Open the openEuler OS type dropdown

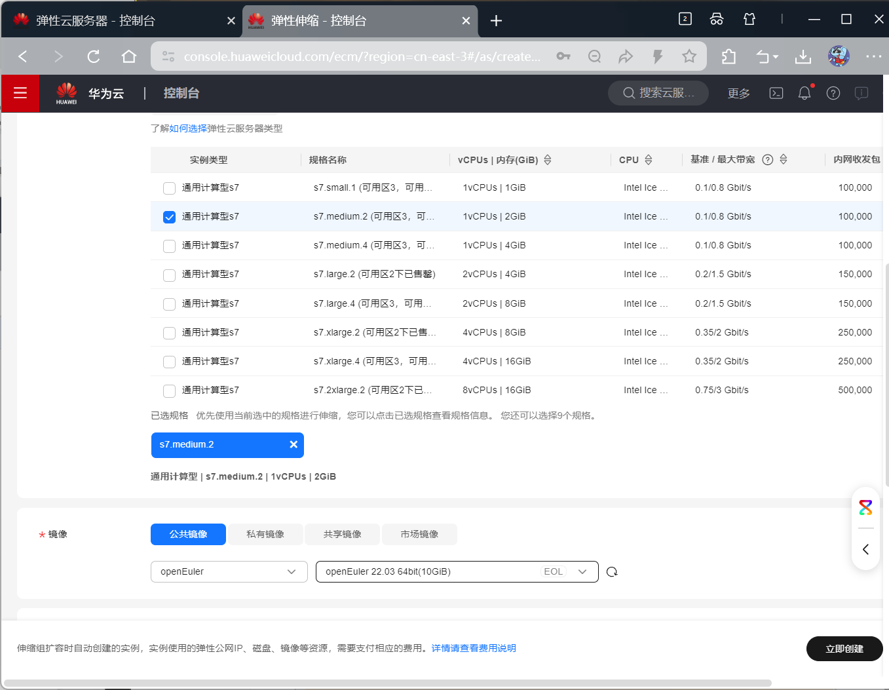(x=229, y=571)
